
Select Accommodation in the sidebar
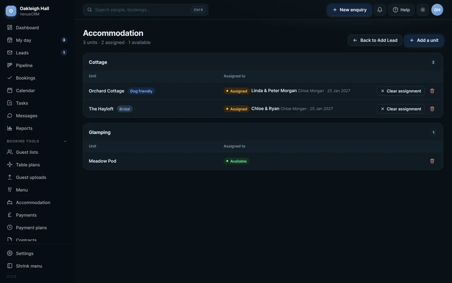point(37,203)
